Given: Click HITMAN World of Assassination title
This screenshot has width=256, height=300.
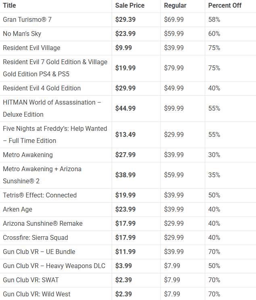Looking at the screenshot, I should click(x=52, y=108).
